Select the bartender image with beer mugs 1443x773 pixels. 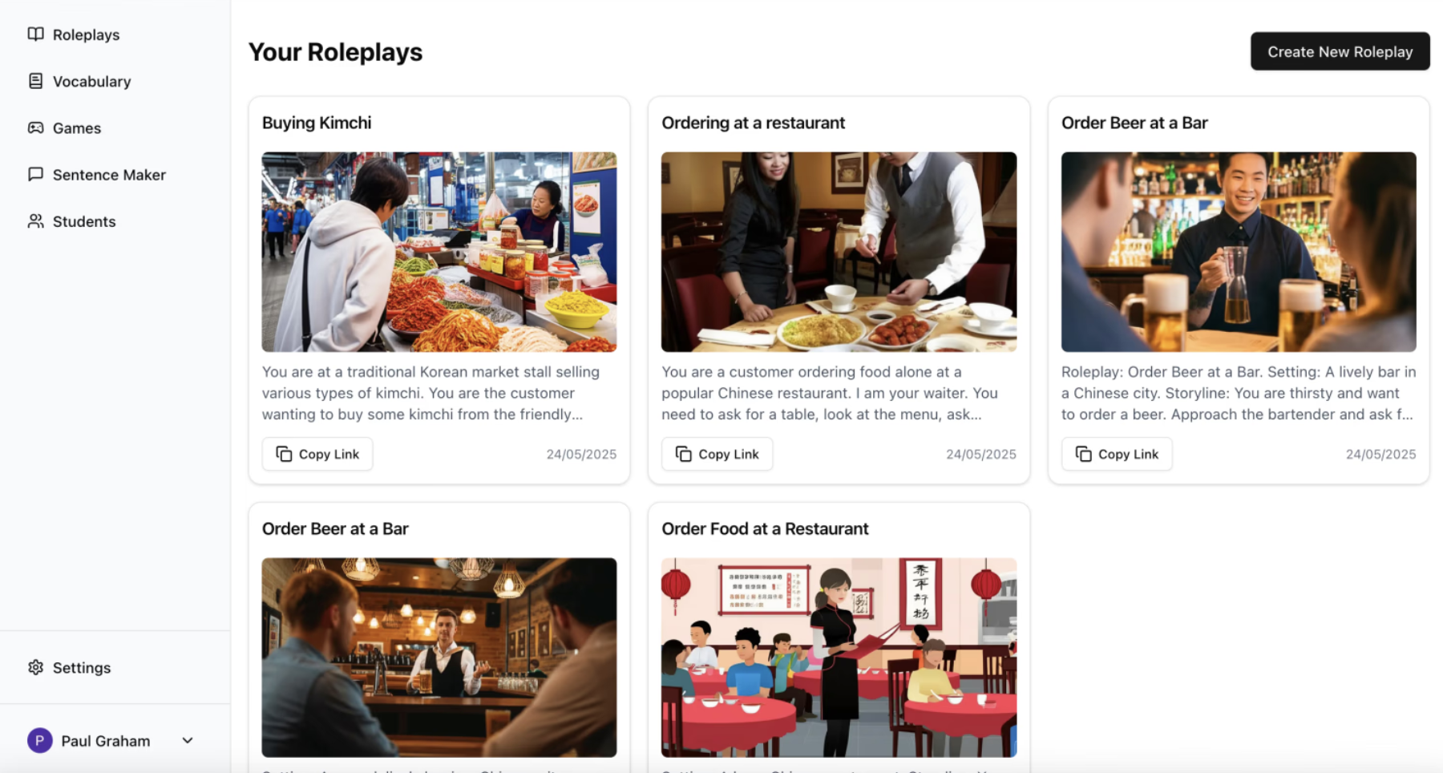(x=1239, y=252)
